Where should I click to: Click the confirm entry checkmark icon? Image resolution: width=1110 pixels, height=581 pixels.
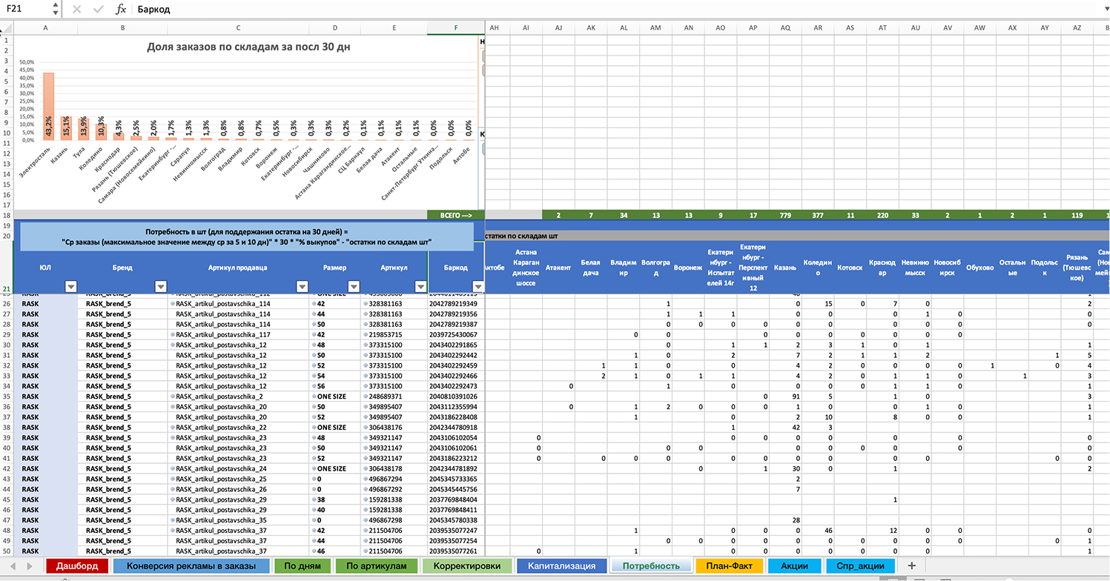point(99,10)
